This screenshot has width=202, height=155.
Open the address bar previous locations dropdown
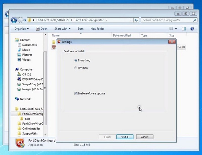pyautogui.click(x=131, y=20)
